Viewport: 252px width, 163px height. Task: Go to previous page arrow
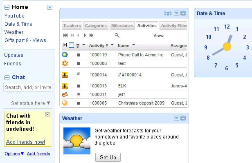[x=78, y=35]
